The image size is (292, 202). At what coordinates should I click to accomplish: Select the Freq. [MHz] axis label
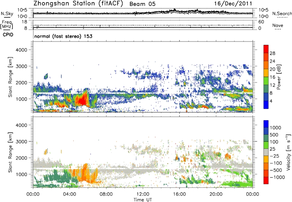[x=7, y=24]
